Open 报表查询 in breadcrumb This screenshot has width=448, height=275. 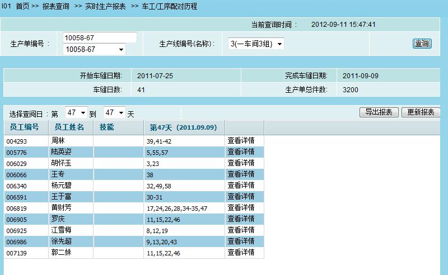tap(56, 7)
